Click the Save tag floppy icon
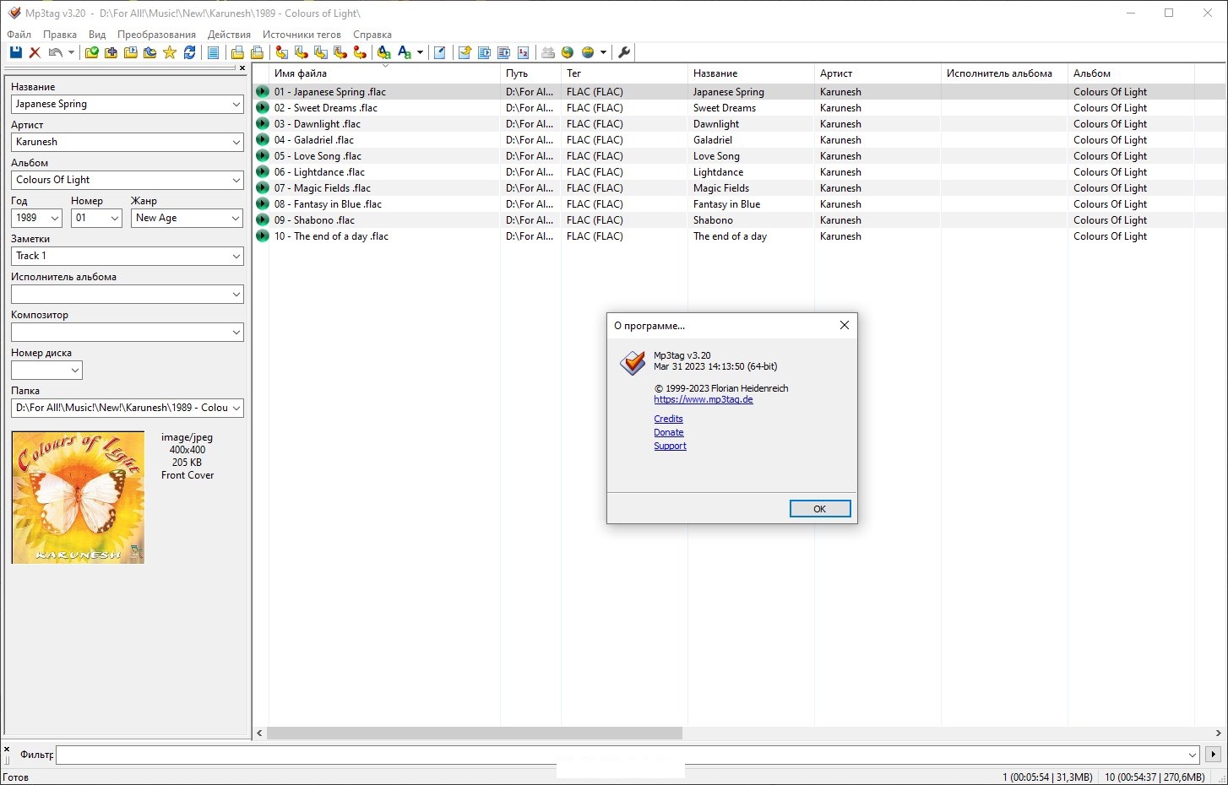This screenshot has height=785, width=1228. coord(15,52)
